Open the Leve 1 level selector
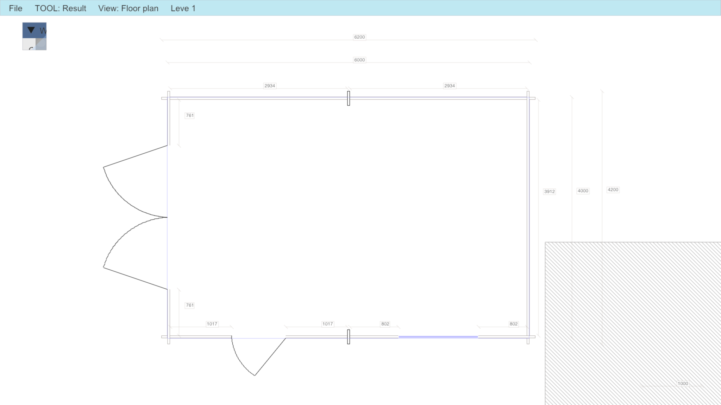 tap(183, 8)
